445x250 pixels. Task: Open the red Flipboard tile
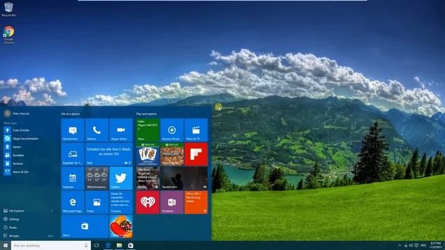click(x=196, y=154)
